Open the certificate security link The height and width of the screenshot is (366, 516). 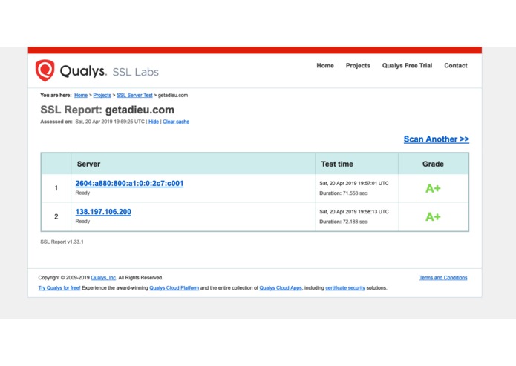pyautogui.click(x=345, y=288)
